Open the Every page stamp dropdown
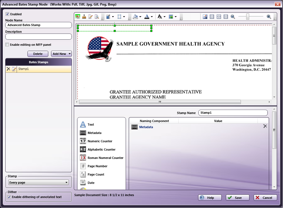Image resolution: width=283 pixels, height=208 pixels. (x=39, y=182)
